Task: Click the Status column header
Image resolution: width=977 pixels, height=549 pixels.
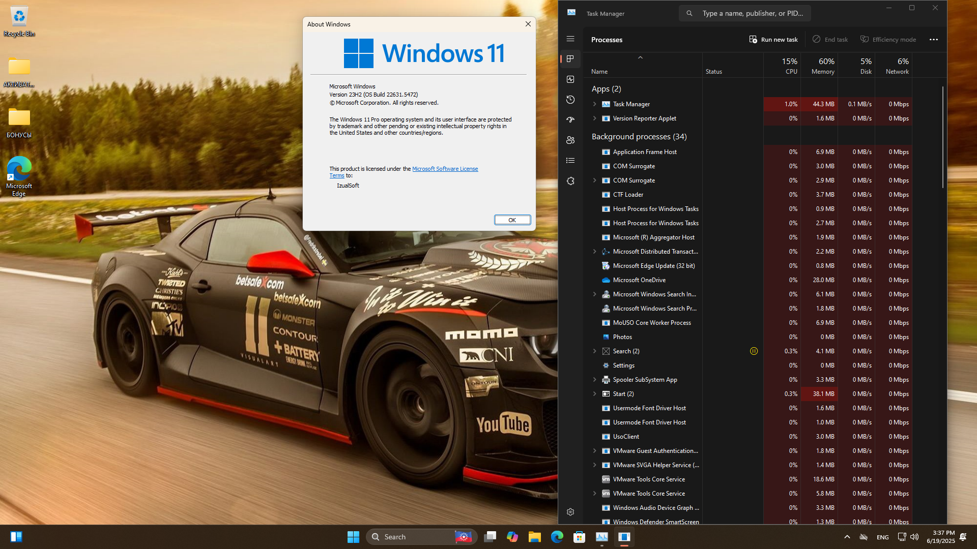Action: (733, 66)
